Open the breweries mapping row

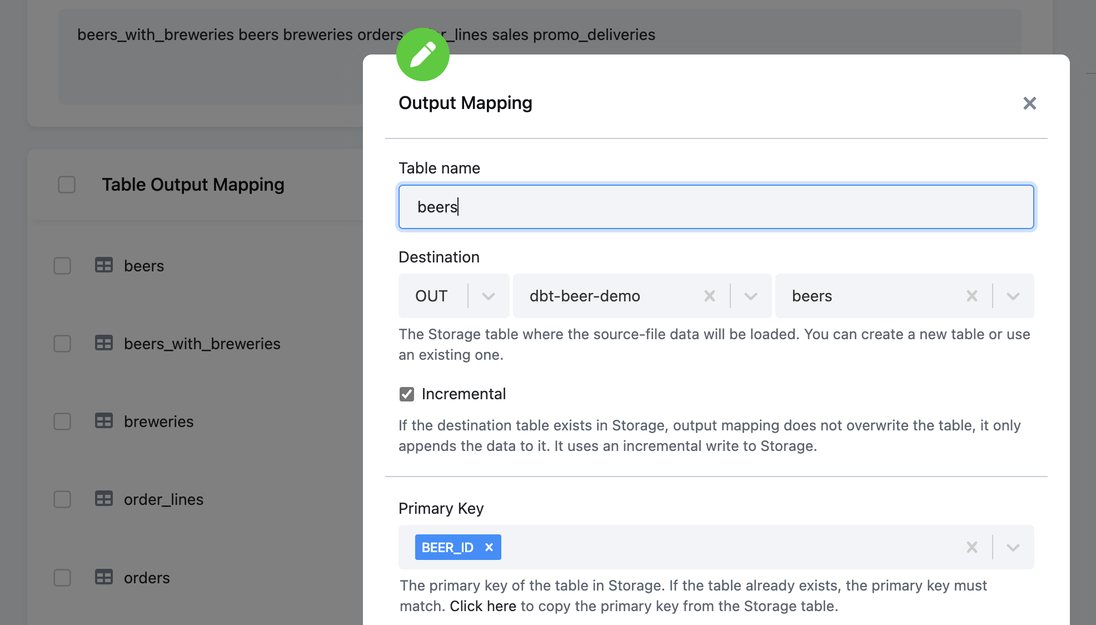[159, 421]
